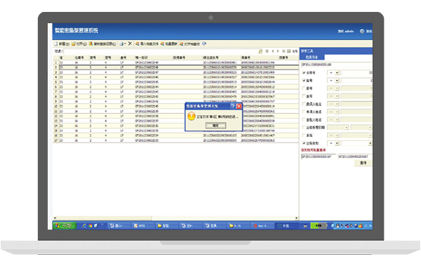Viewport: 421px width, 264px height.
Task: Click the magnifier icon beside filter box
Action: coord(260,51)
